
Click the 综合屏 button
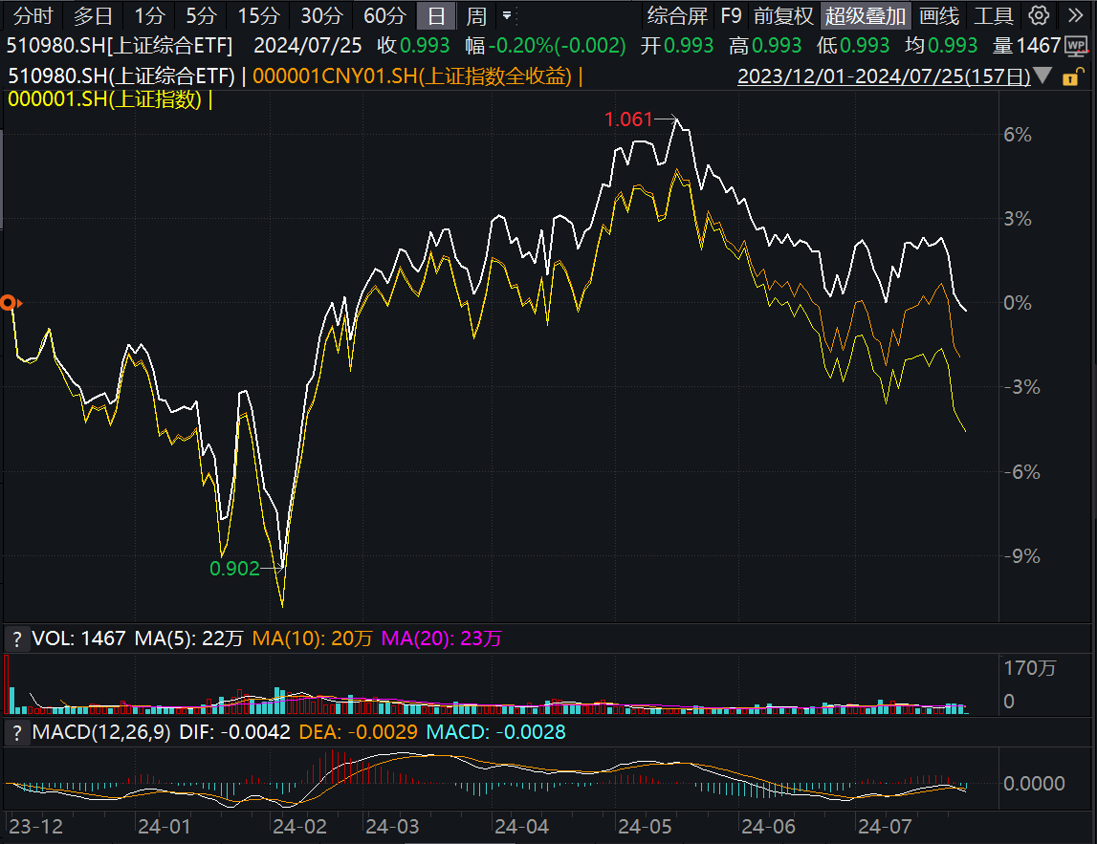(x=677, y=16)
